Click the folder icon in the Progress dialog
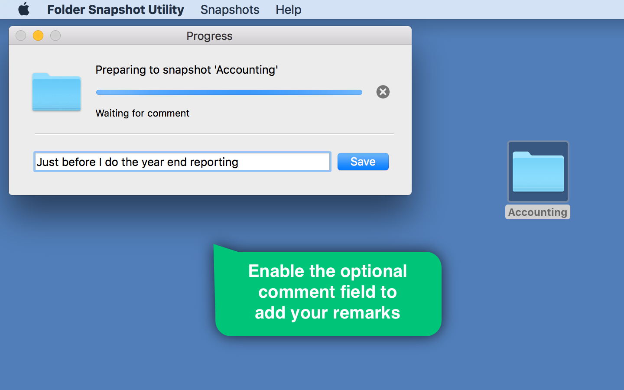The image size is (624, 390). pos(56,92)
